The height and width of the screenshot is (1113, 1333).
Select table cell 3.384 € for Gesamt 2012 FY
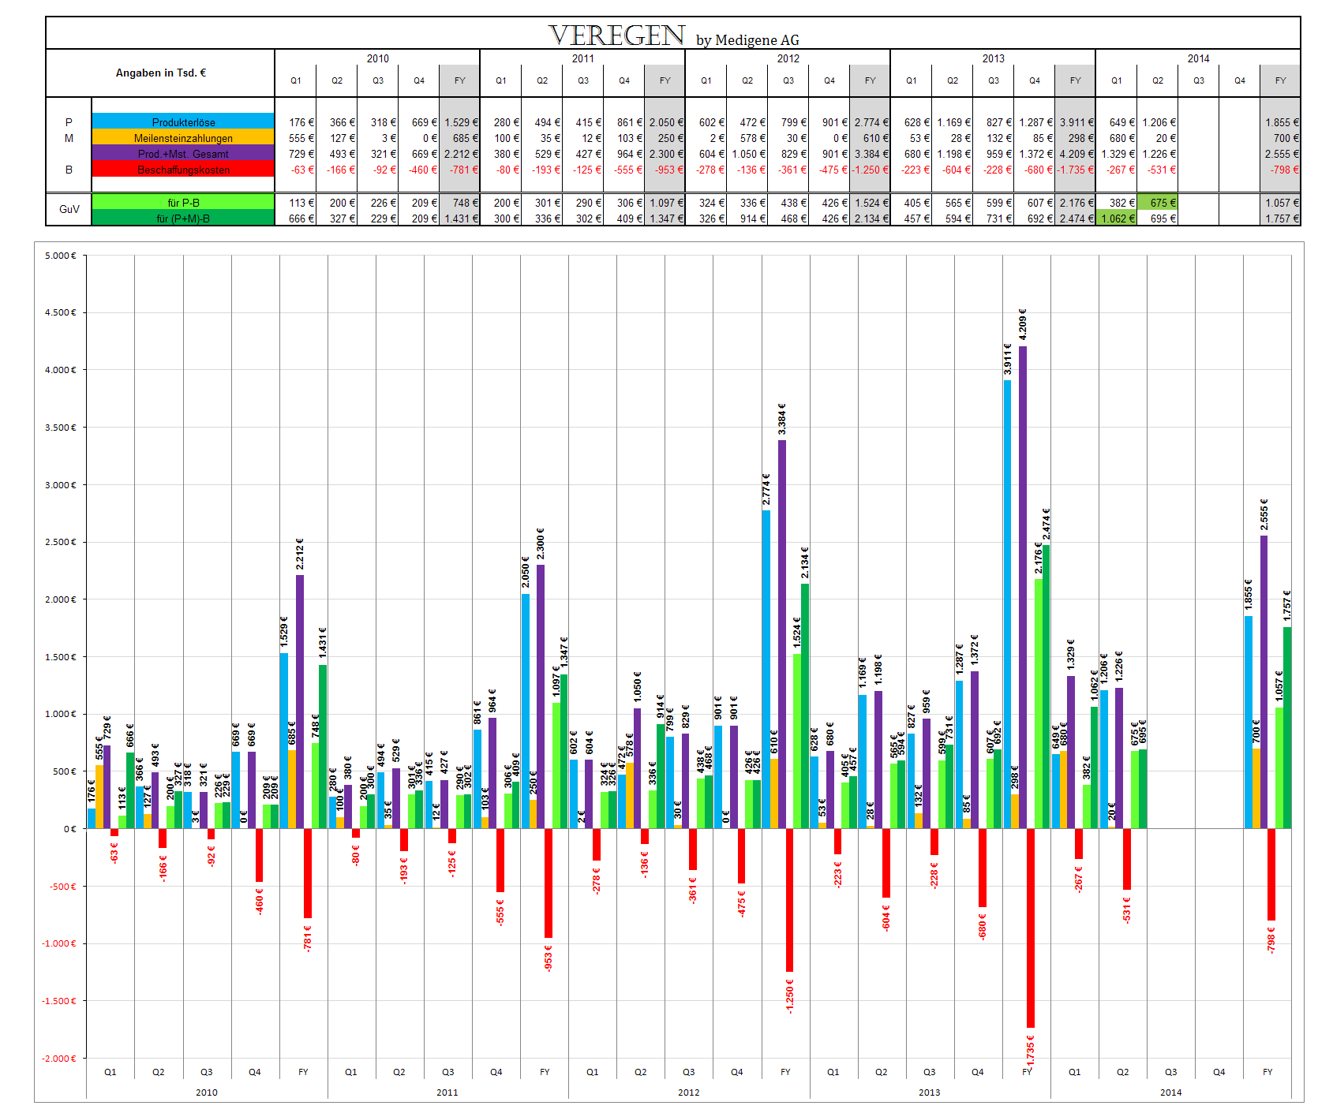tap(871, 154)
